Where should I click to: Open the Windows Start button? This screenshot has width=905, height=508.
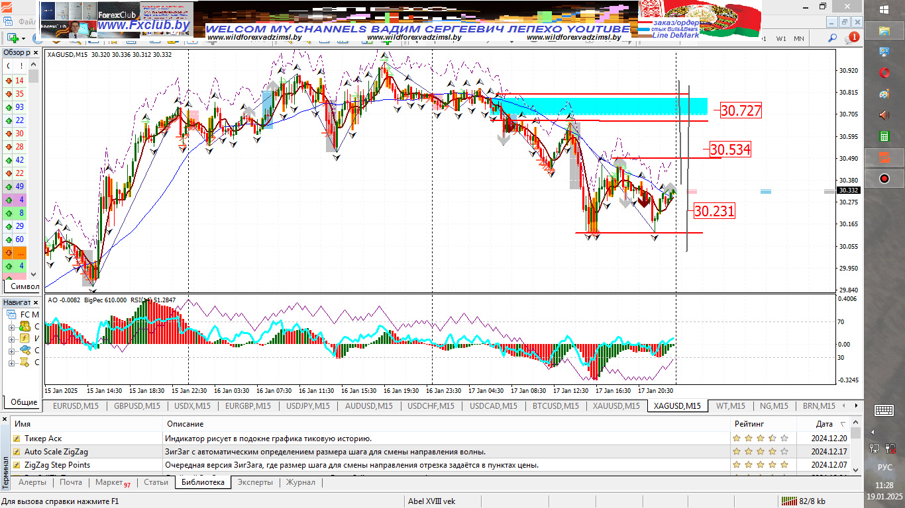pos(884,9)
